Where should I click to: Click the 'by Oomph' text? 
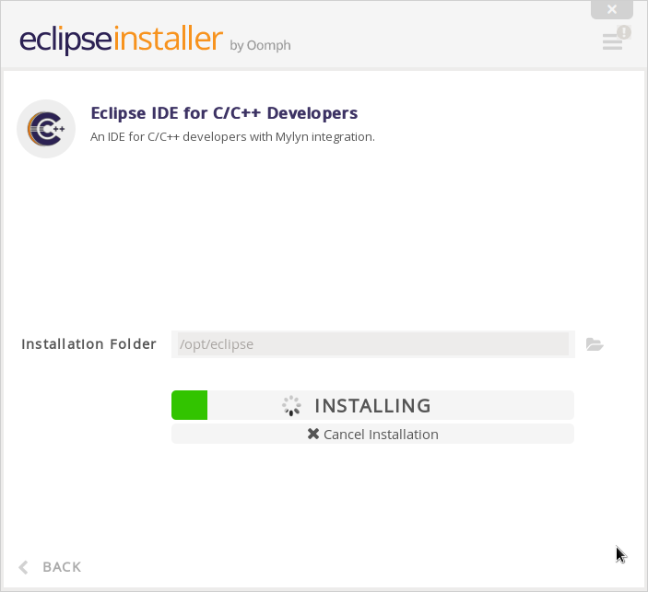pos(260,45)
